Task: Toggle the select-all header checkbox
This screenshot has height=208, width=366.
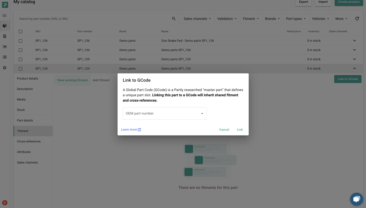Action: pos(21,31)
